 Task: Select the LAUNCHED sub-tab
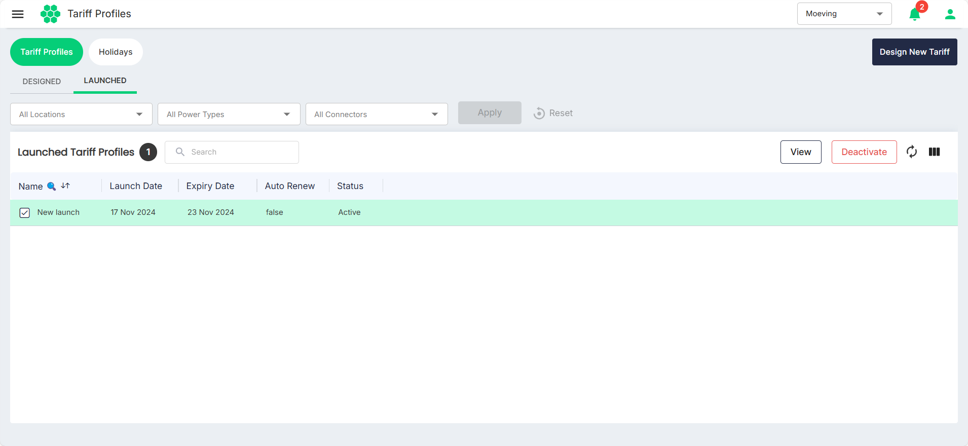point(105,81)
